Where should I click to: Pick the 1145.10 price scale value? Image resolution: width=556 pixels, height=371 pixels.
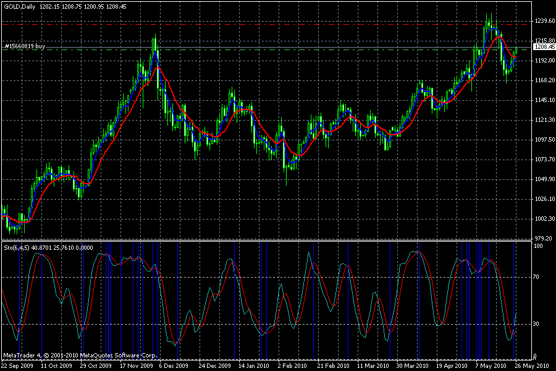[545, 100]
